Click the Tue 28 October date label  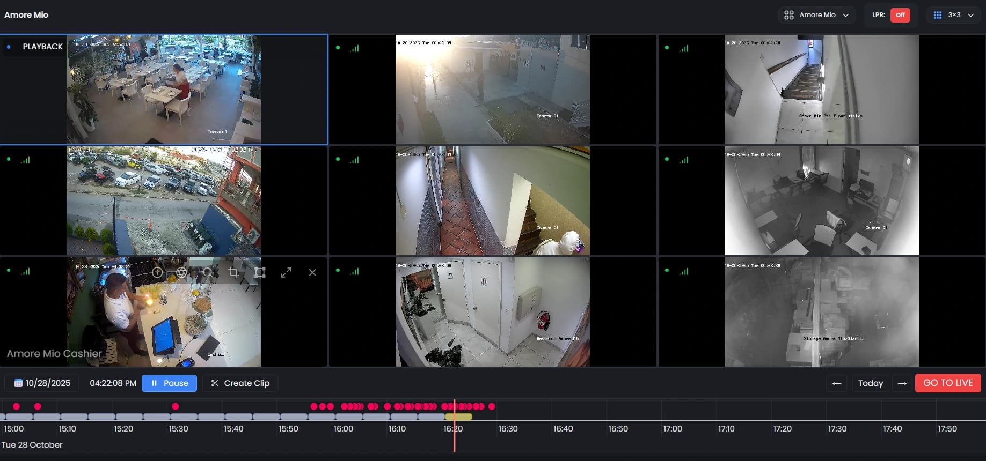pyautogui.click(x=32, y=445)
